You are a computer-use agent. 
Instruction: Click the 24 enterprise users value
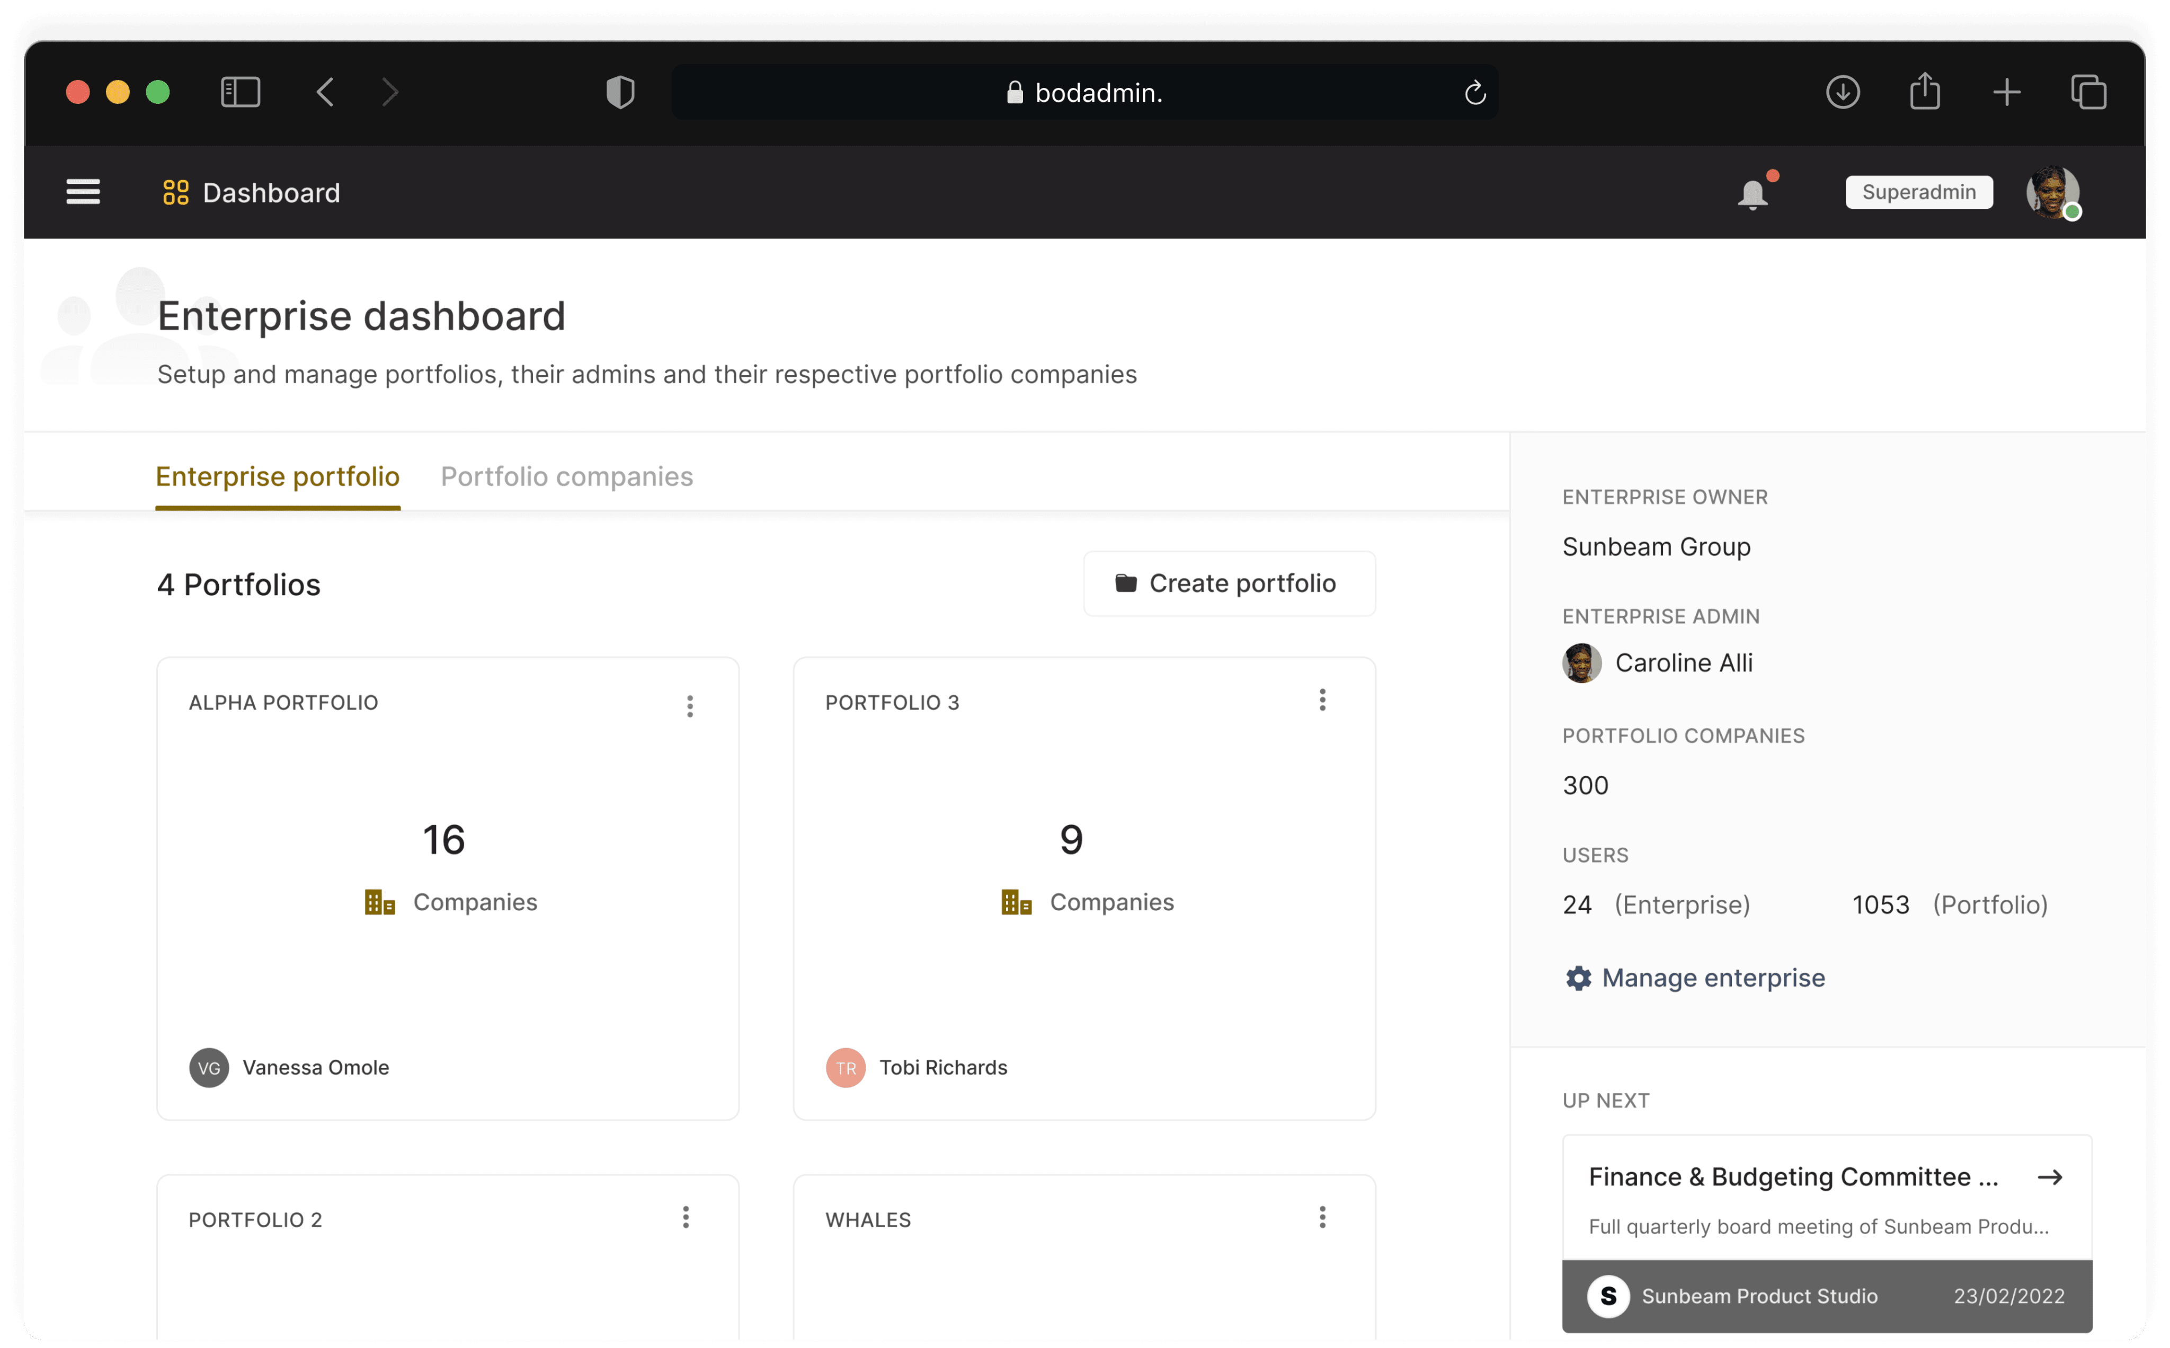(1577, 904)
